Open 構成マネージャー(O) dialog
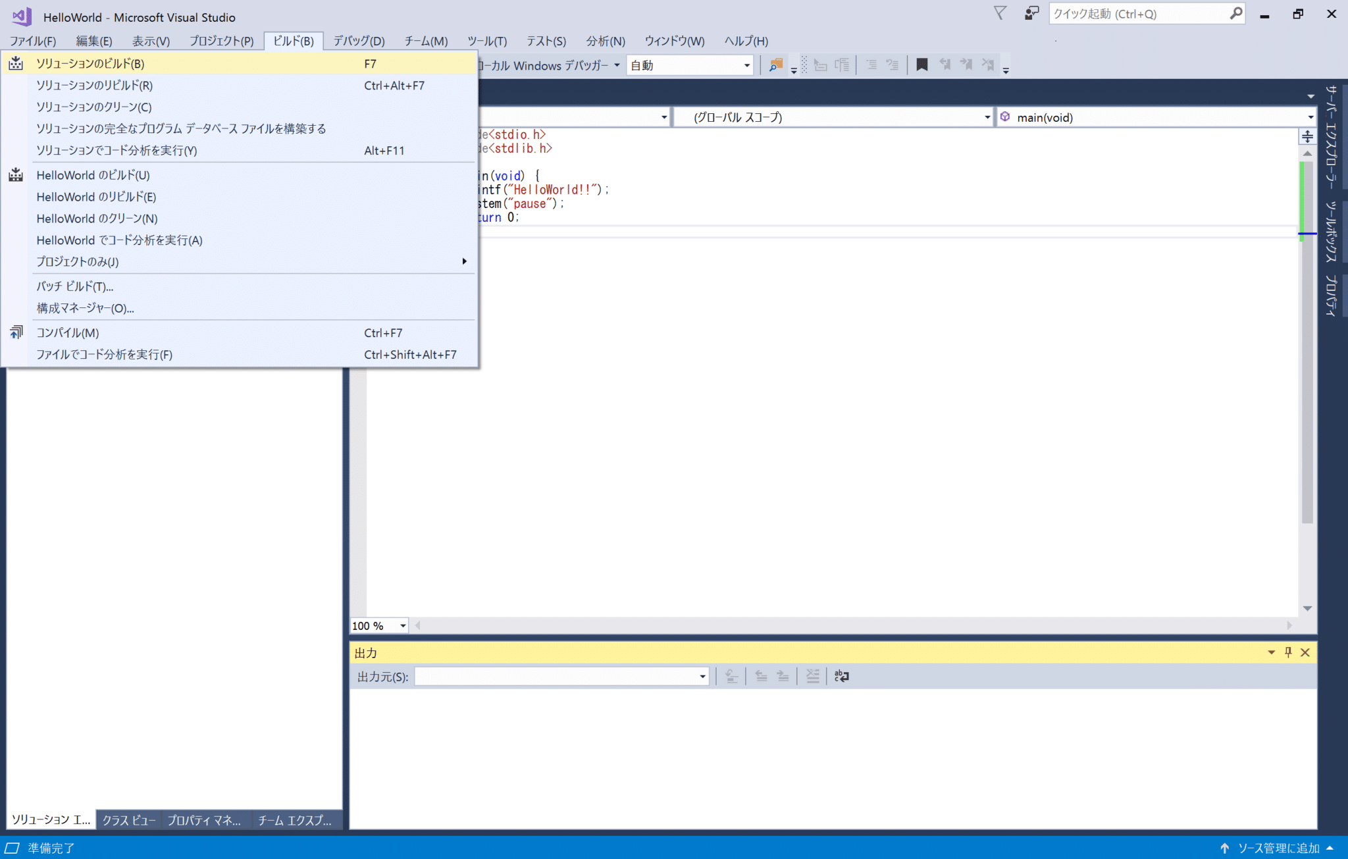 pos(84,308)
